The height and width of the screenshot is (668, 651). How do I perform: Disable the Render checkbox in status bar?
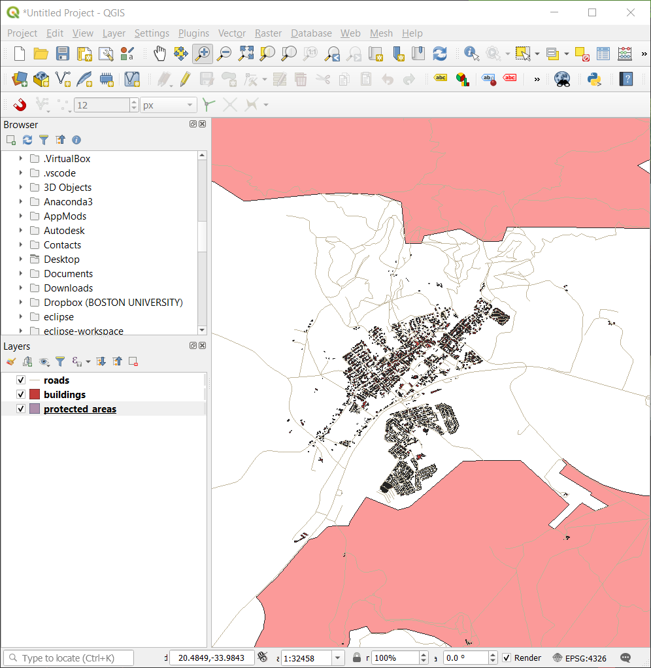tap(507, 658)
